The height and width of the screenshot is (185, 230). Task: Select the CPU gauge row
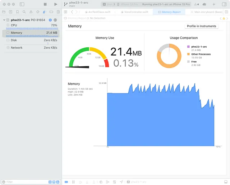coord(31,25)
